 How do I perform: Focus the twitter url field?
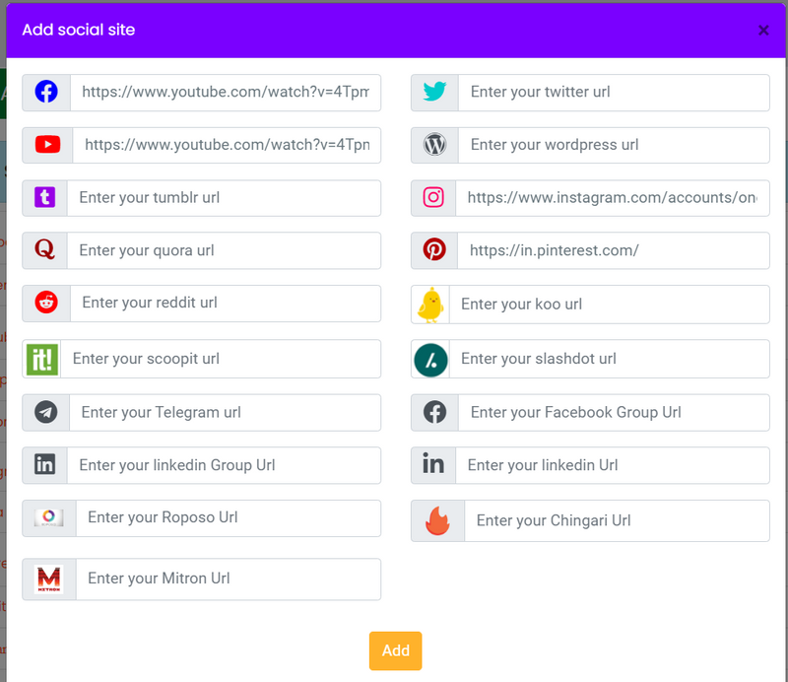tap(614, 93)
